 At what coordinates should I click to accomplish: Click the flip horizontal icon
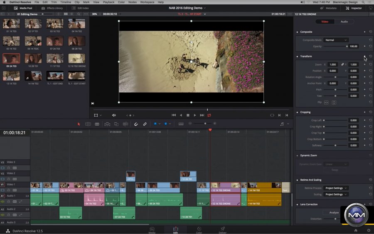pyautogui.click(x=326, y=102)
